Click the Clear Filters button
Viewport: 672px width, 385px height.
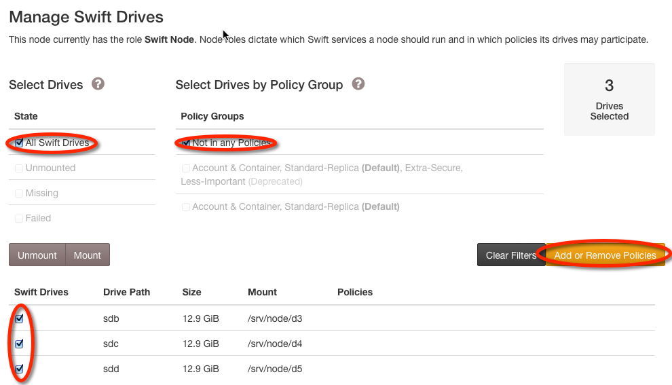point(511,255)
